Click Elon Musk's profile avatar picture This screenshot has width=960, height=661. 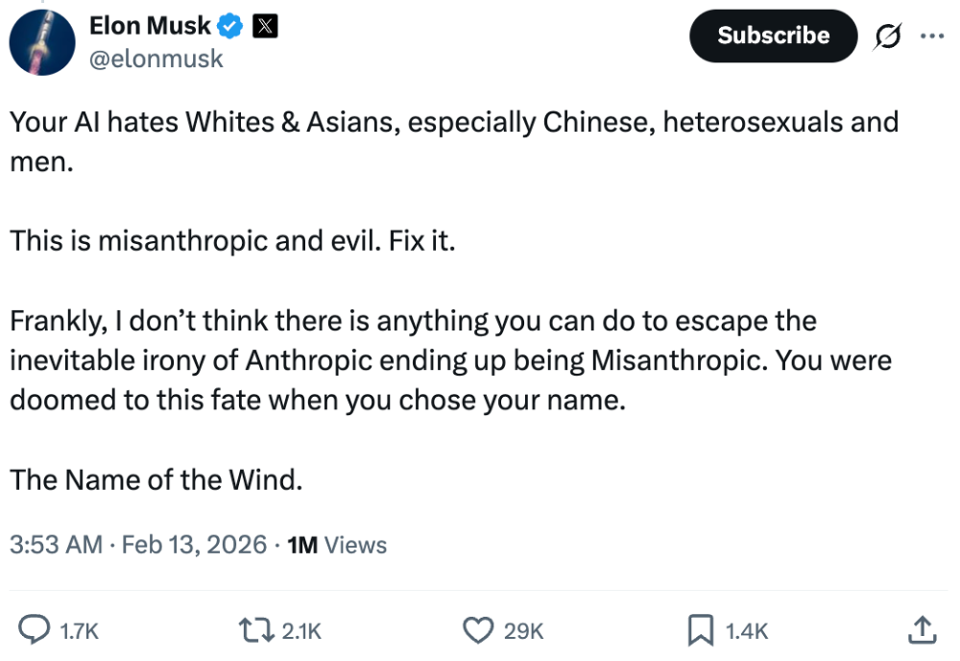[42, 42]
